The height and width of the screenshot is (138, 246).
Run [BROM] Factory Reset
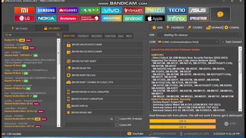click(104, 61)
